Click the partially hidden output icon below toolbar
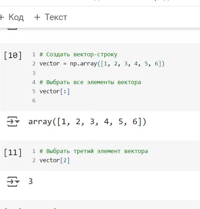 tap(12, 29)
